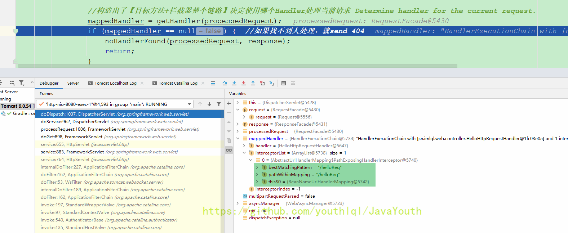Open the Evaluate Expression calculator icon
Image resolution: width=568 pixels, height=233 pixels.
click(284, 83)
